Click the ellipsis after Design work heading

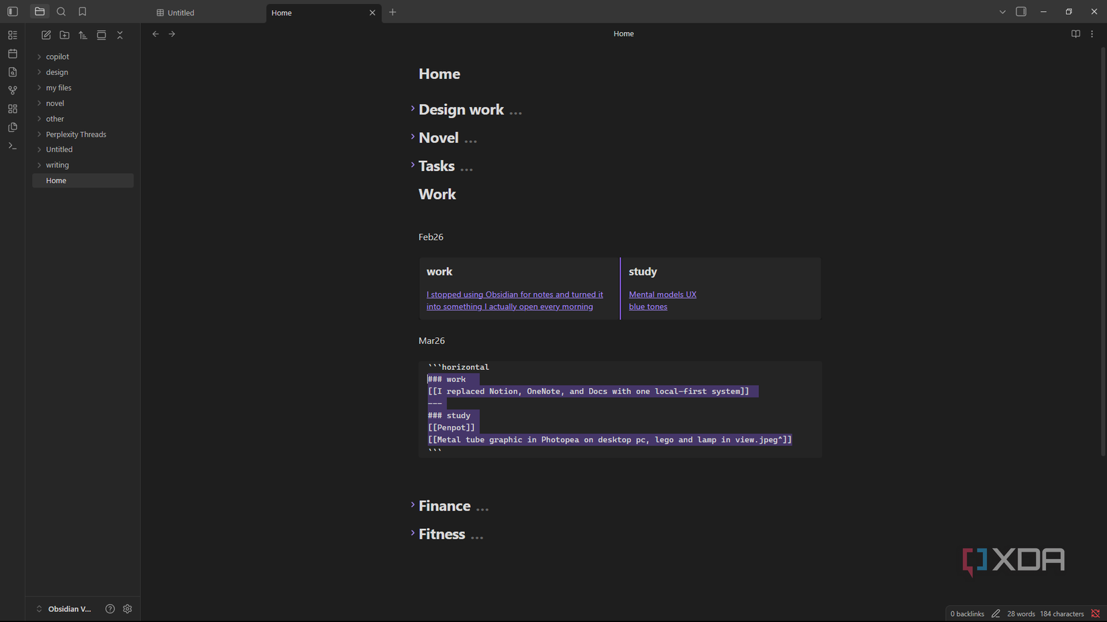[515, 112]
